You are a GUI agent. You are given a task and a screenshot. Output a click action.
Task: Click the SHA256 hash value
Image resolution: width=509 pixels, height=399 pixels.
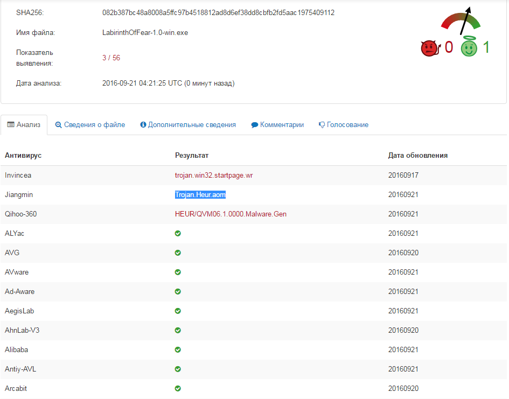[218, 12]
